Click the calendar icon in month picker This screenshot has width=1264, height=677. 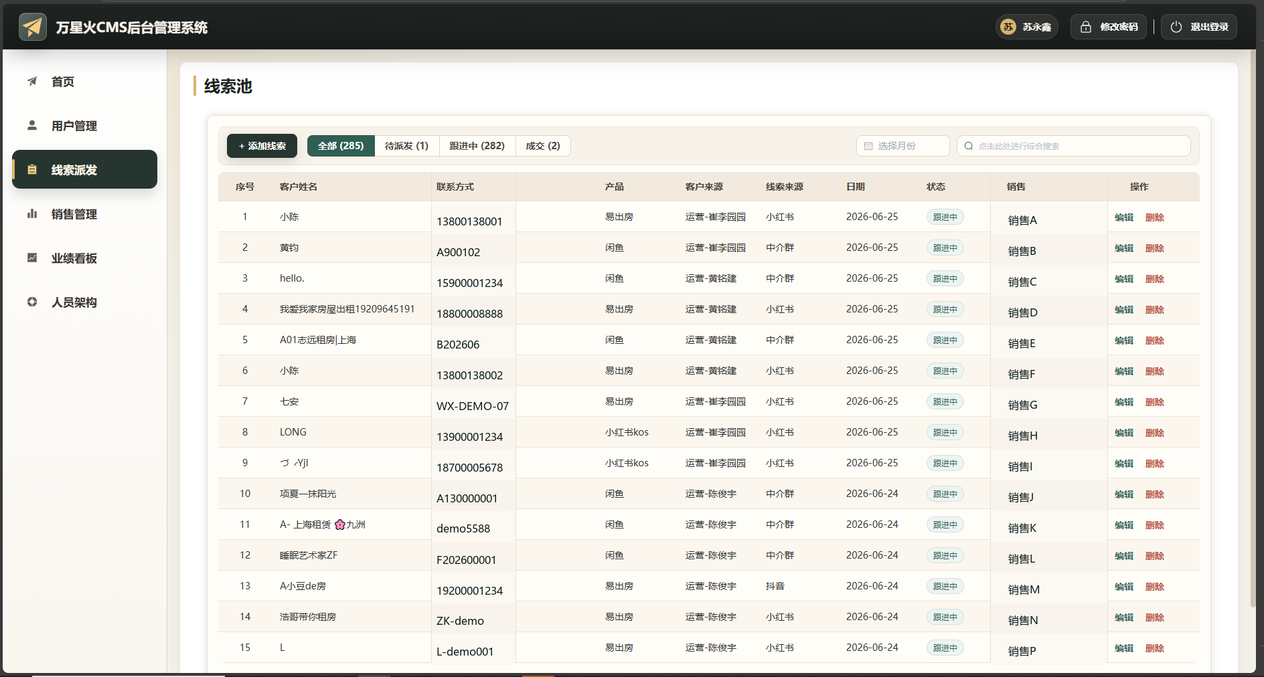pos(868,146)
